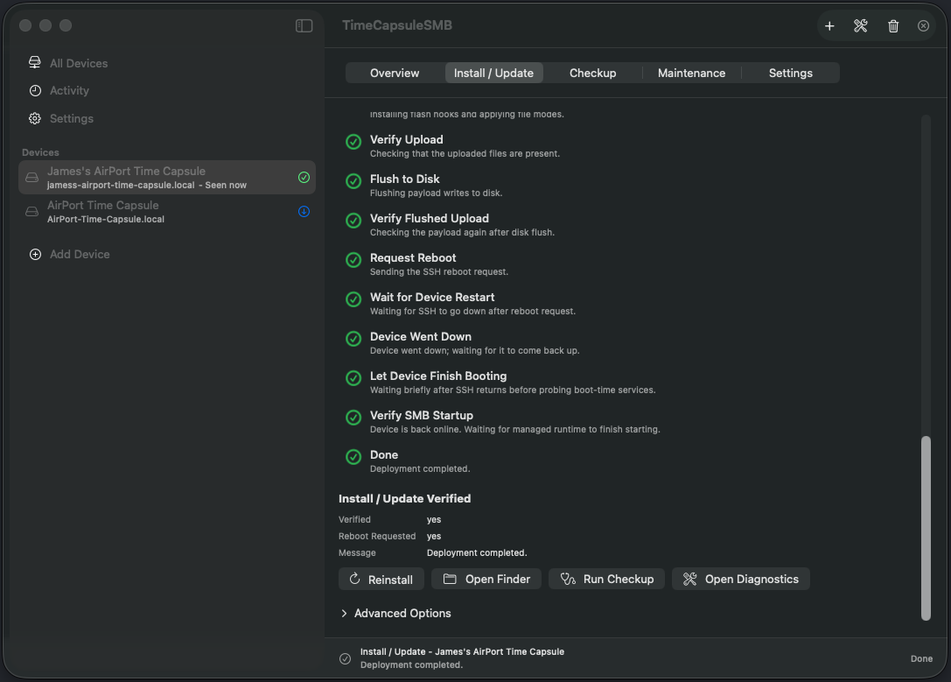Click the Reboot Requested label
The height and width of the screenshot is (682, 951).
377,536
